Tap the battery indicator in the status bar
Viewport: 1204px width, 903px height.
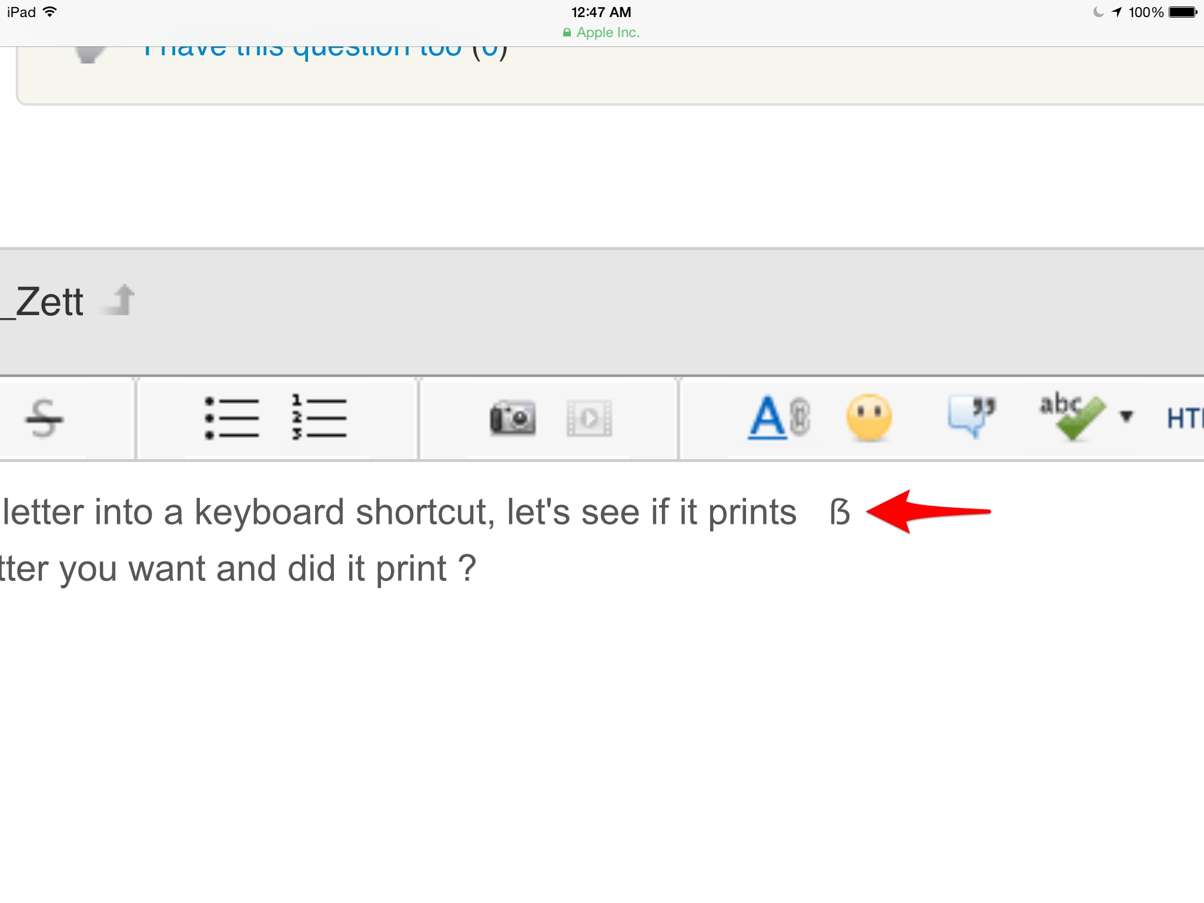pos(1183,12)
